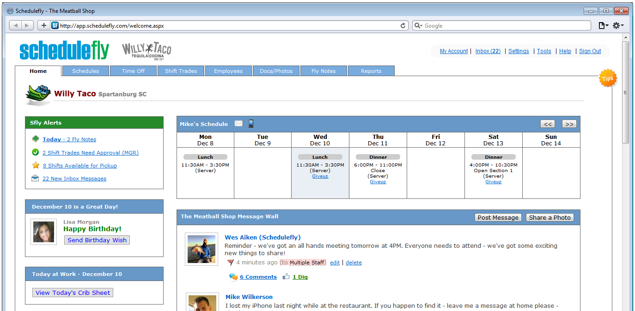Viewport: 635px width, 311px height.
Task: Click Lisa Morgan's birthday photo
Action: click(x=44, y=232)
